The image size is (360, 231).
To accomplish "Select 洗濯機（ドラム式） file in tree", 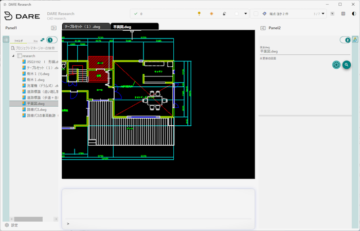I will tap(42, 86).
